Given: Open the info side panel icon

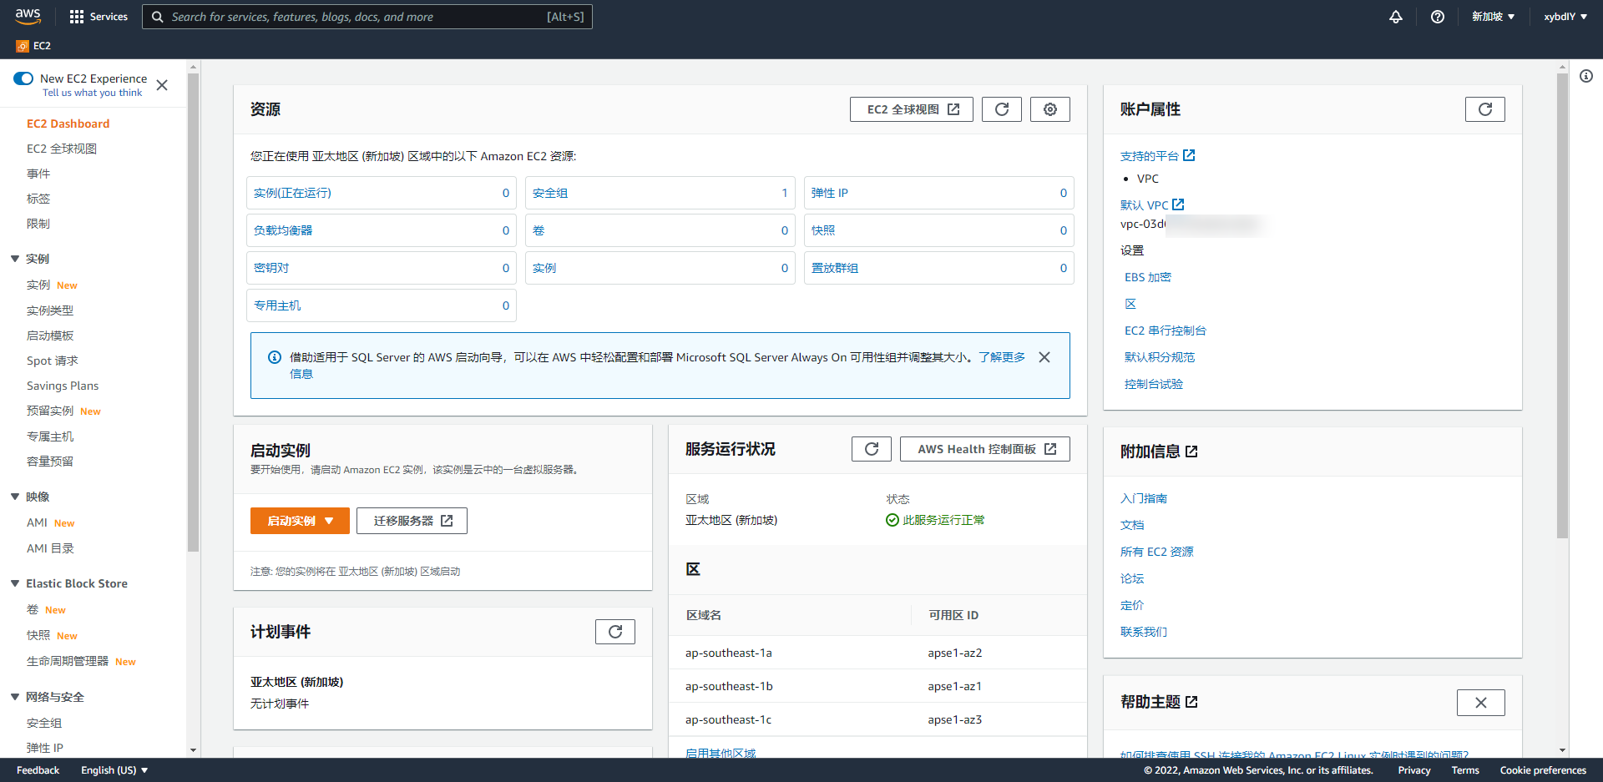Looking at the screenshot, I should 1586,76.
